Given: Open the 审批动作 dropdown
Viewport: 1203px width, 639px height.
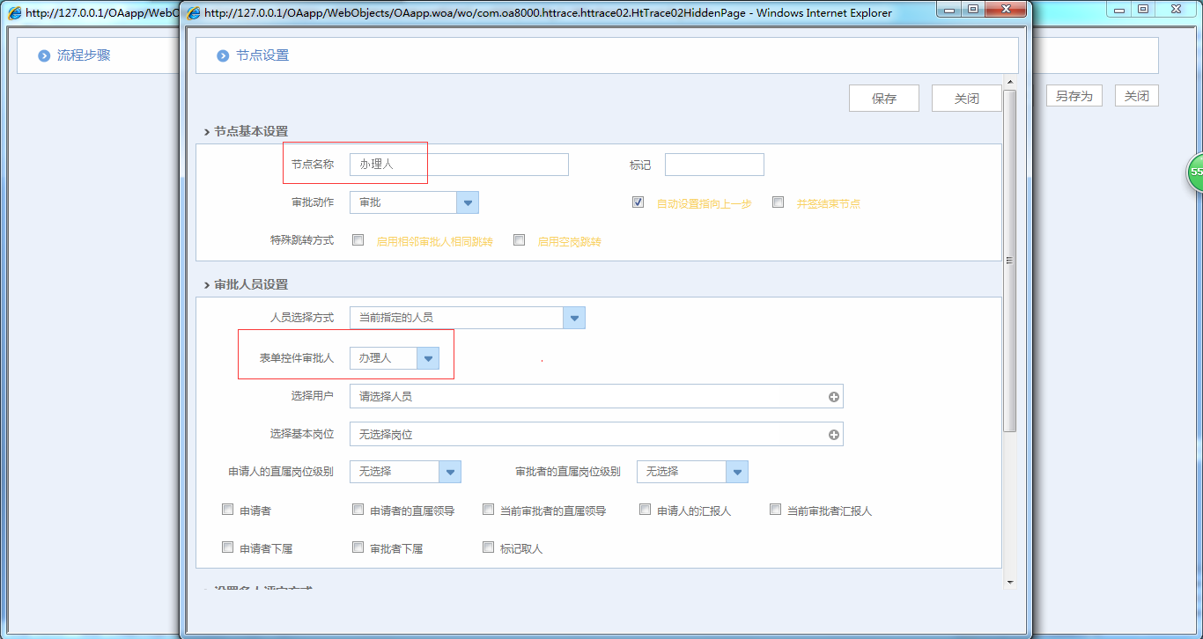Looking at the screenshot, I should point(468,202).
